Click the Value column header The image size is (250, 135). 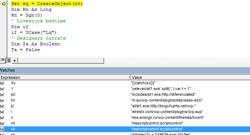click(x=190, y=77)
